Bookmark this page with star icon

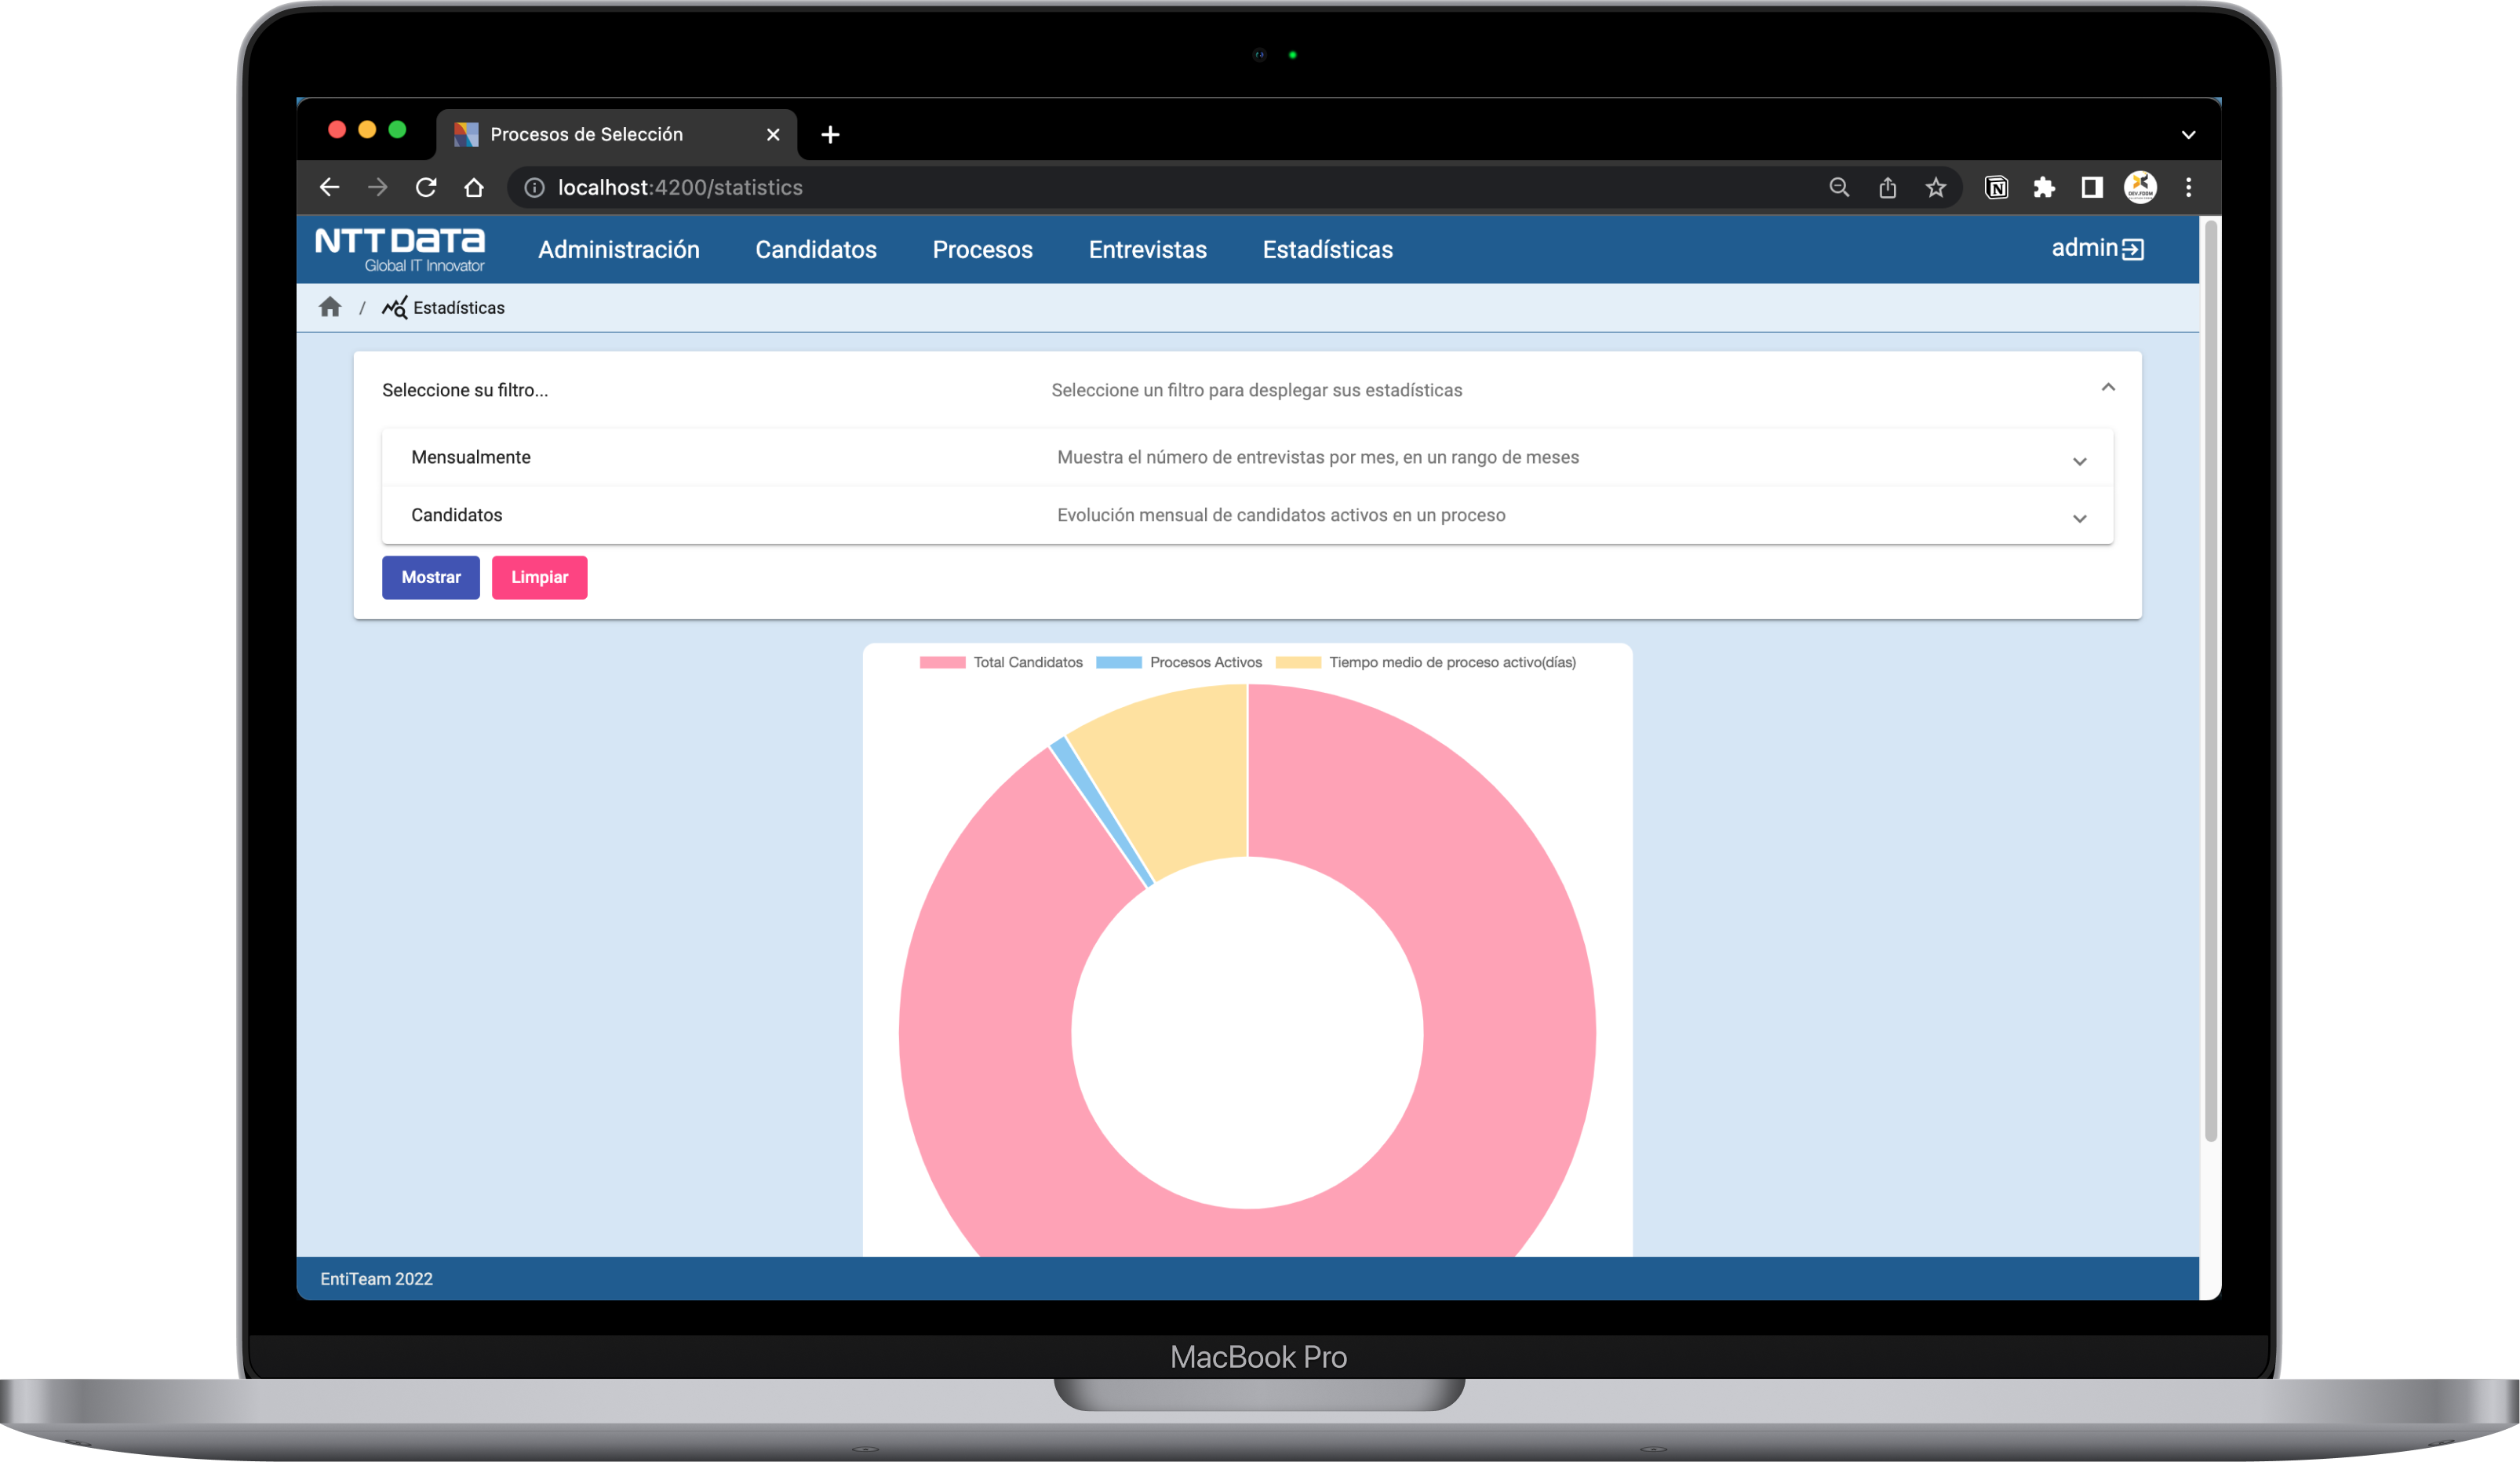pyautogui.click(x=1936, y=188)
